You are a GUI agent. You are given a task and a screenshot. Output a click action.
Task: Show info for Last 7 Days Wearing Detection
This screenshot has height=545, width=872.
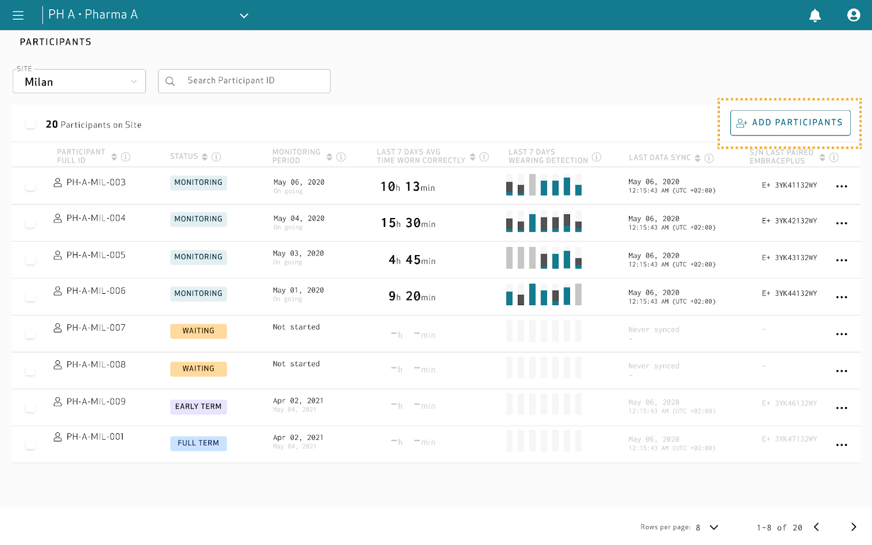click(597, 157)
